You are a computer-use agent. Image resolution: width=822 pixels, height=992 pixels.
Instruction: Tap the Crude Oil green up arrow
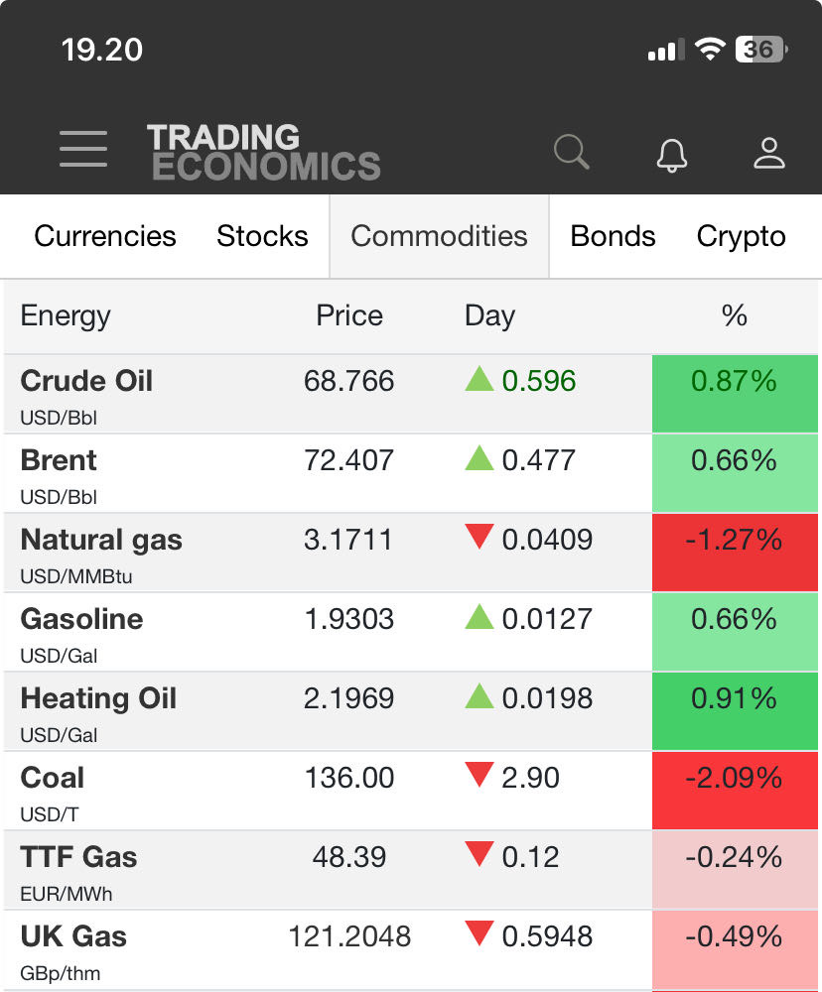coord(479,378)
